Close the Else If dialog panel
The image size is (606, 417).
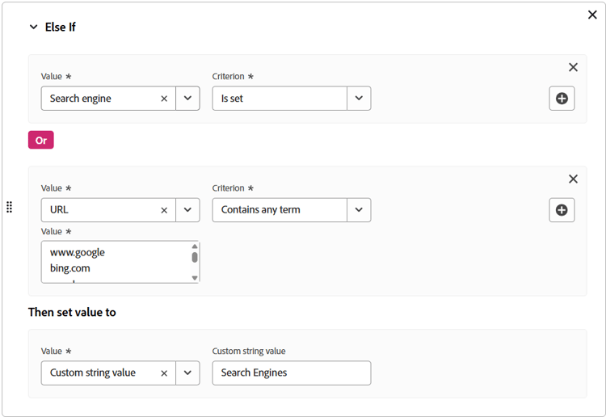(592, 15)
